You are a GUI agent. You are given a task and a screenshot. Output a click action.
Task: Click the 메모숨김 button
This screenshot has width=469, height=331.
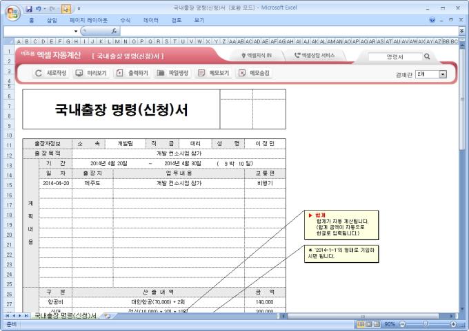(255, 73)
